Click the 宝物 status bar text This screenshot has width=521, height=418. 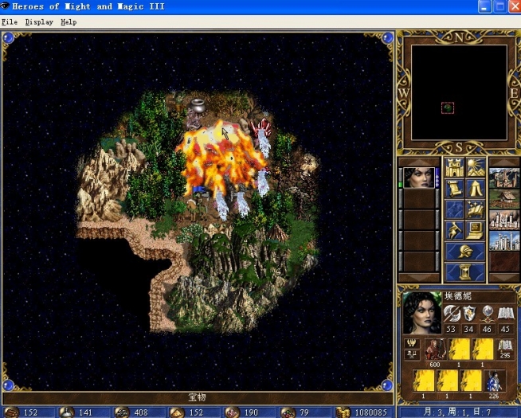point(197,397)
